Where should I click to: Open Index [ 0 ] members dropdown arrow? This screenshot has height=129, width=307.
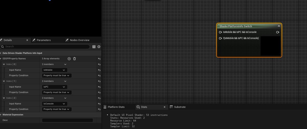(x=65, y=64)
